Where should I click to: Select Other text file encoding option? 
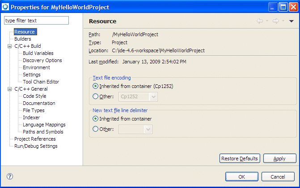(95, 96)
